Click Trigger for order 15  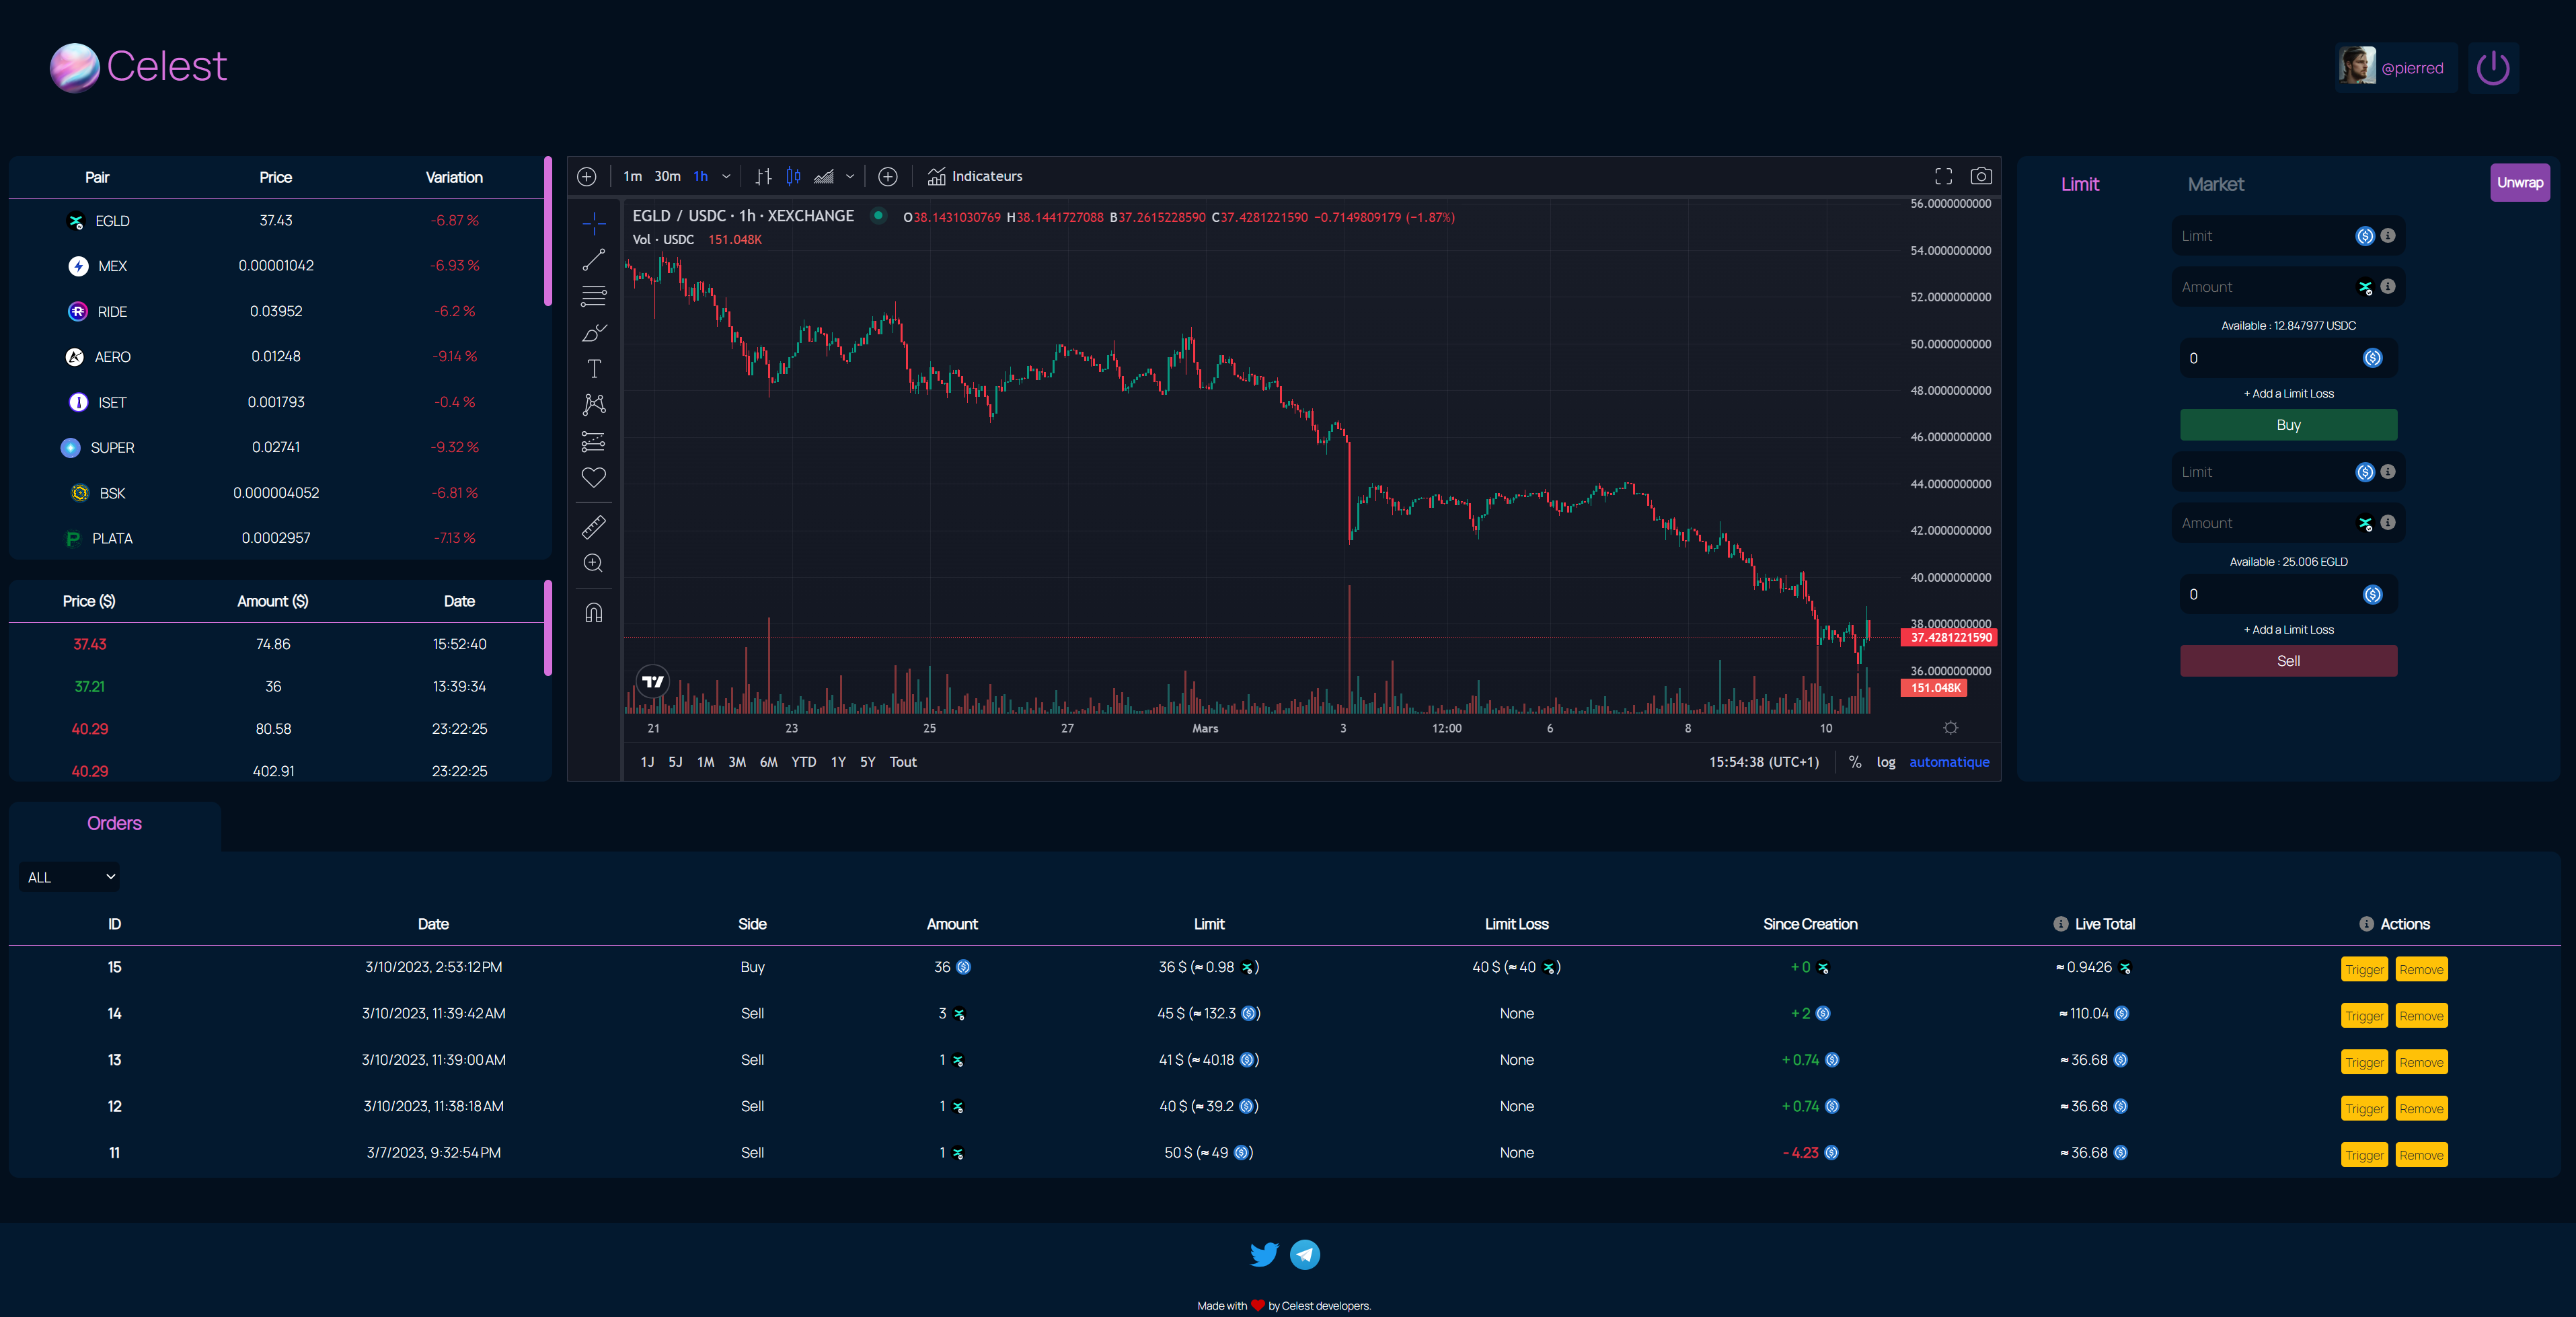[x=2364, y=969]
